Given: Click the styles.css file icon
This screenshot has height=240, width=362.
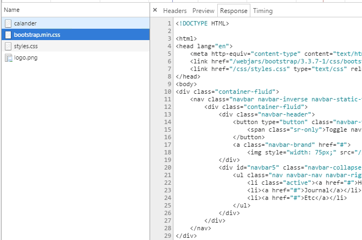Looking at the screenshot, I should (8, 46).
